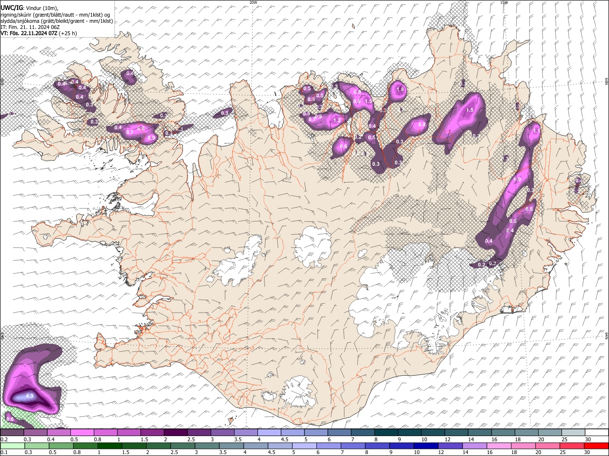
Task: Click the 'IT: Fim. 21. 11. 2024 06Z' line
Action: 29,27
